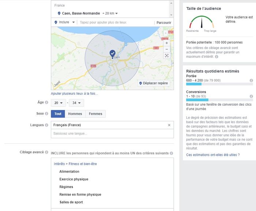Select Hommes gender option
This screenshot has height=211, width=256.
(75, 114)
